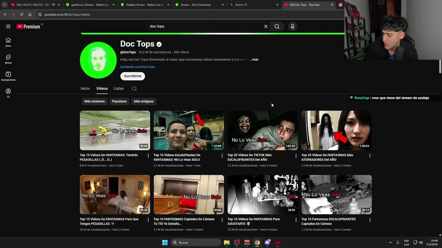The image size is (442, 248).
Task: Click the taskbar Buscar search box
Action: click(196, 242)
